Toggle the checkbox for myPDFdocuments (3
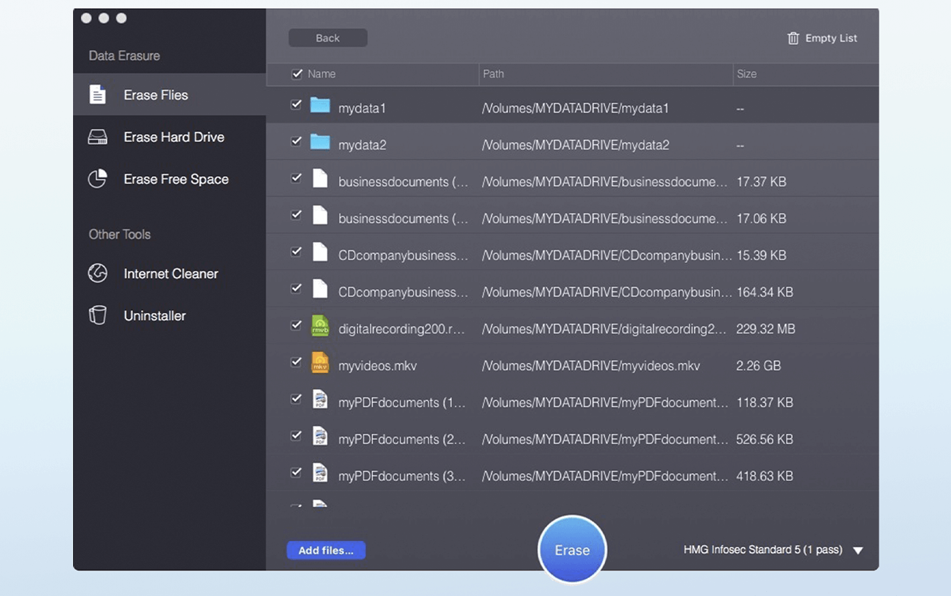Viewport: 951px width, 596px height. click(296, 473)
